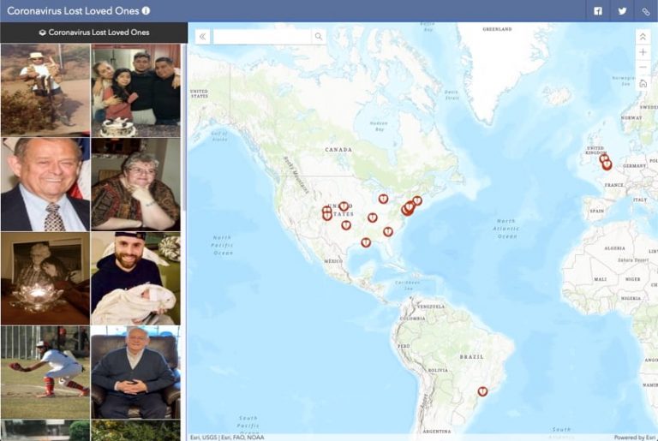Collapse side panel with double-left chevron
The width and height of the screenshot is (658, 441).
tap(203, 37)
